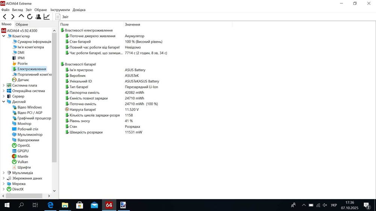Select DMI in the tree

pyautogui.click(x=18, y=52)
